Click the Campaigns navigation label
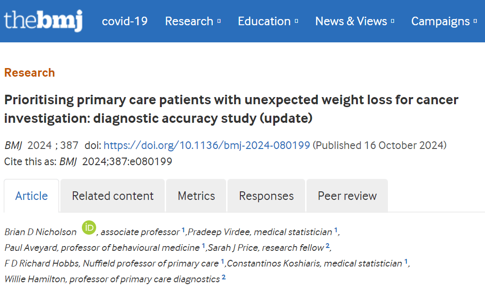This screenshot has width=485, height=287. pyautogui.click(x=440, y=21)
